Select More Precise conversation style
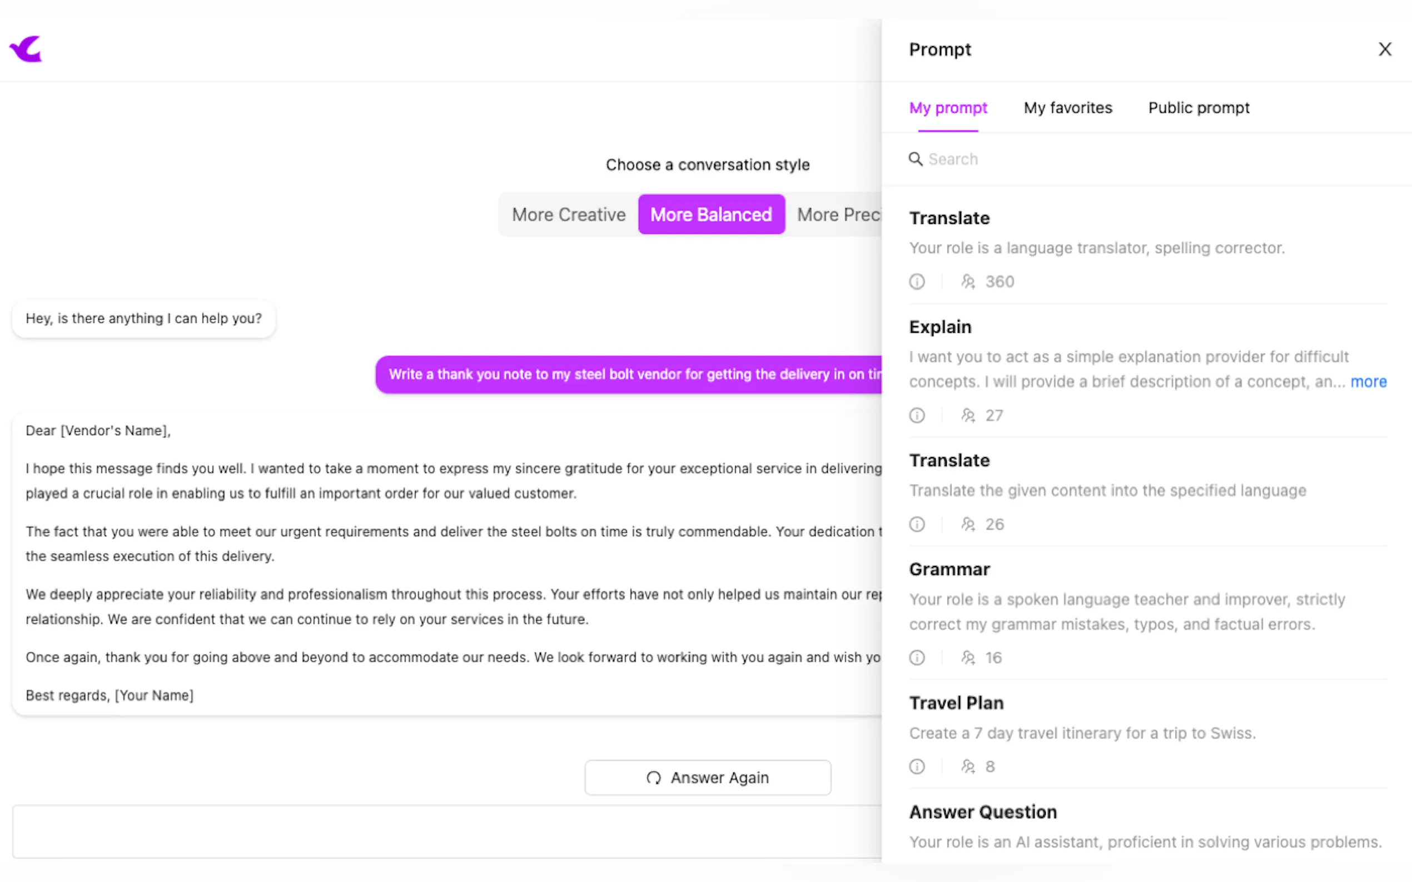Screen dimensions: 1412x882 (838, 214)
